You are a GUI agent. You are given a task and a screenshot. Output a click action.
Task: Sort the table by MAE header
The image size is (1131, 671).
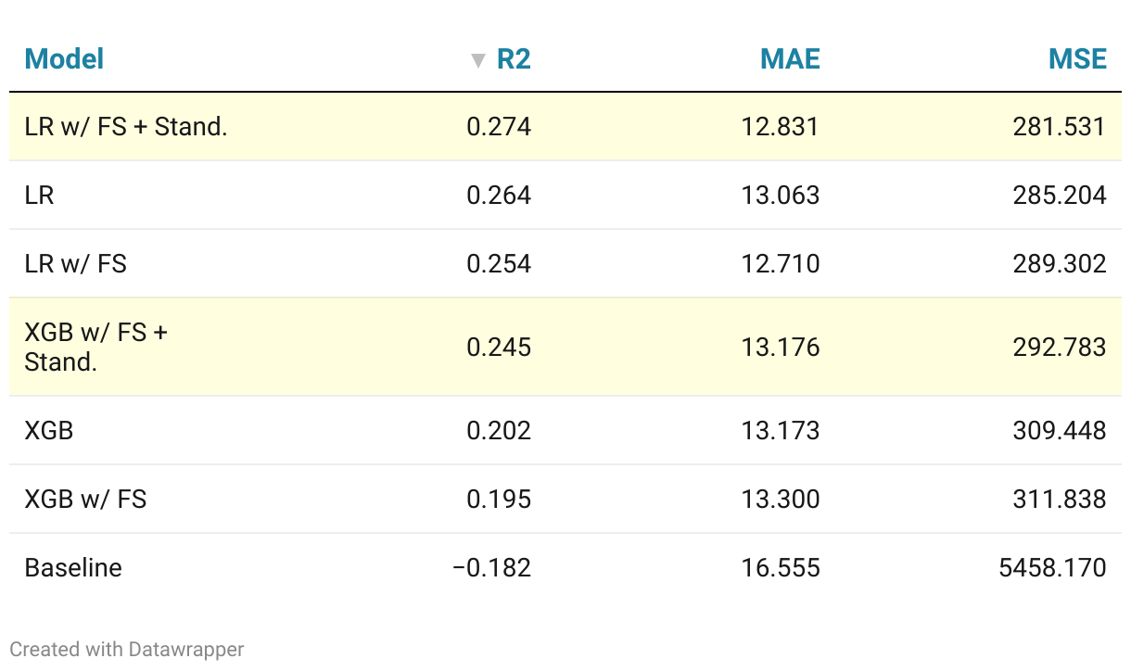790,59
